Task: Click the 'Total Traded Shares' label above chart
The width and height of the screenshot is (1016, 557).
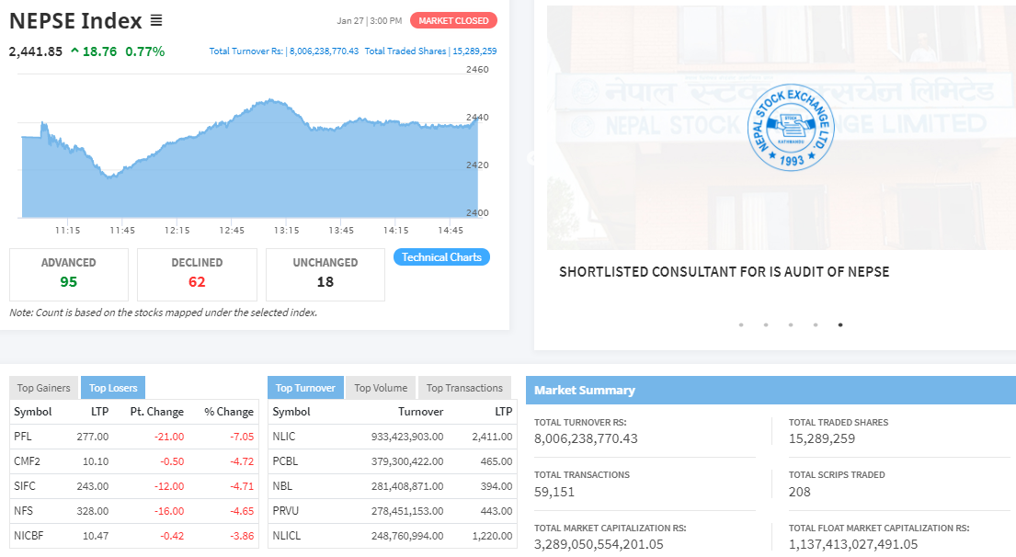Action: tap(405, 51)
